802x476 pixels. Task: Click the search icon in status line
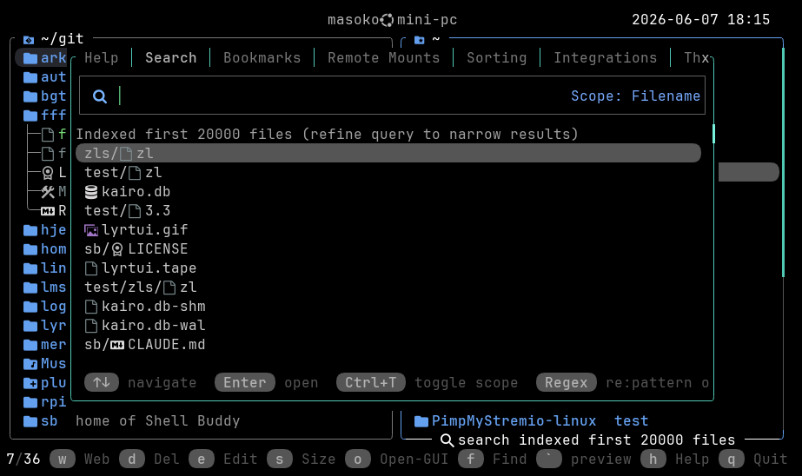click(447, 440)
